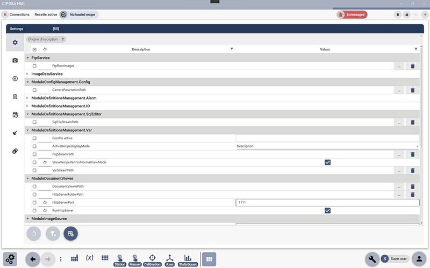Click the HttpServerPort field showing 1111
The width and height of the screenshot is (430, 268).
(327, 203)
